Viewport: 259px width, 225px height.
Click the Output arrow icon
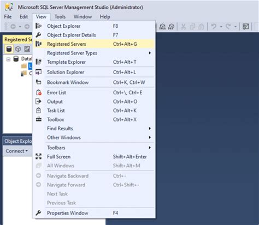coord(38,101)
